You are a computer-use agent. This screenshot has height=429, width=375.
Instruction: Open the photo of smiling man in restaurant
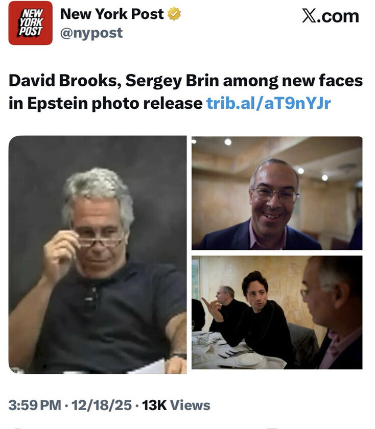point(277,193)
